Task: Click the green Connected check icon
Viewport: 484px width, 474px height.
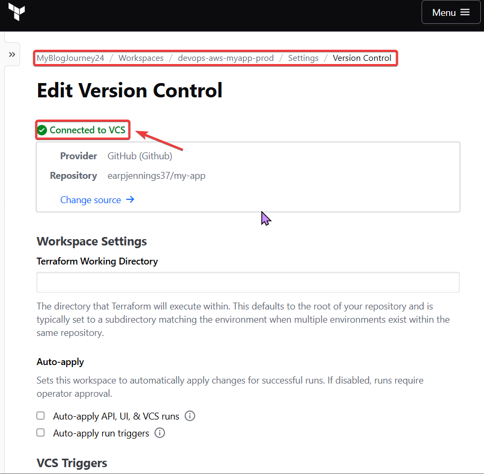Action: point(42,130)
